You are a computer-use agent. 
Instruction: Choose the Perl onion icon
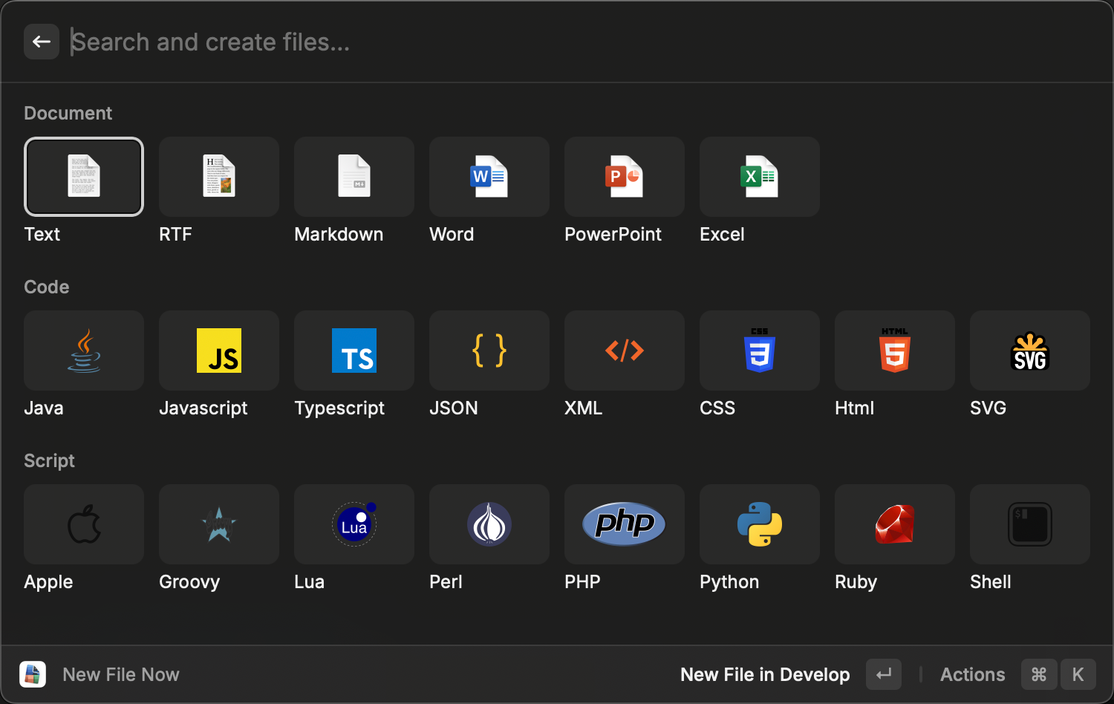pos(489,524)
